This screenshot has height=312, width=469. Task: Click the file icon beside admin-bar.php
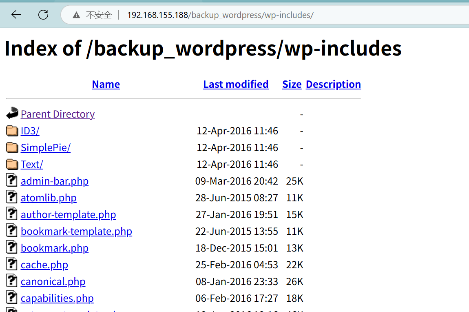(12, 180)
